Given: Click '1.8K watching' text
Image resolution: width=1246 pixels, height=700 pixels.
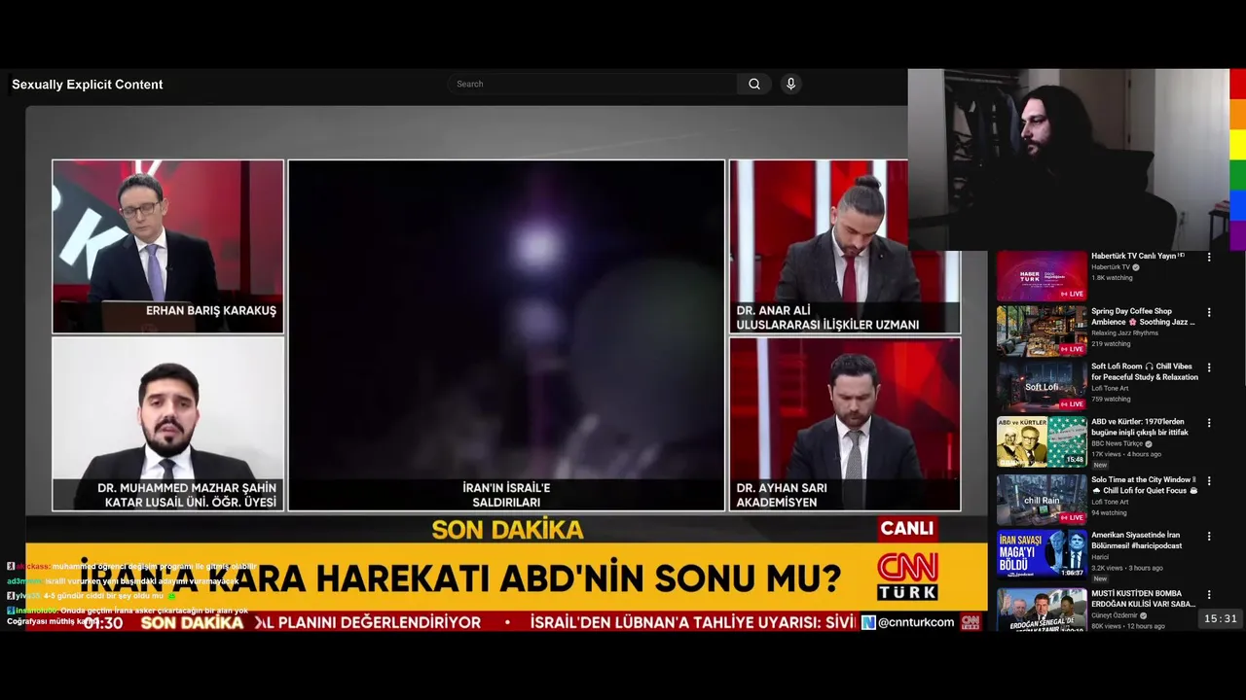Looking at the screenshot, I should click(1111, 277).
